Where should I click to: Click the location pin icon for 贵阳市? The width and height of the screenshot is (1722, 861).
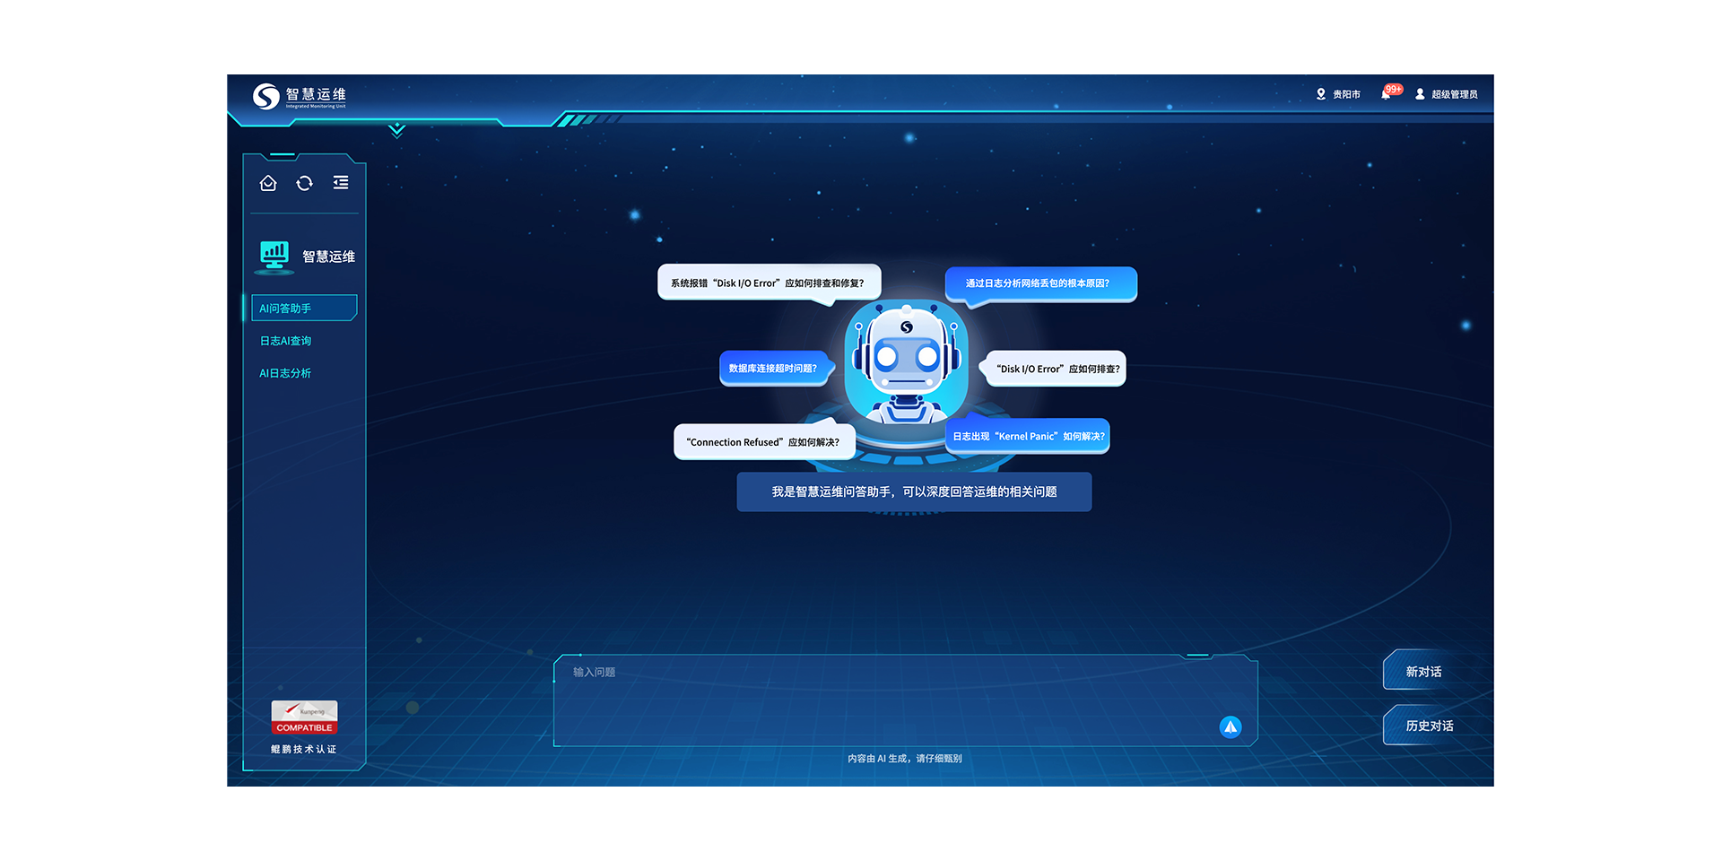point(1321,94)
